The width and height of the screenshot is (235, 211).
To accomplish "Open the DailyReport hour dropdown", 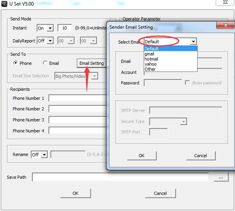I will (71, 41).
